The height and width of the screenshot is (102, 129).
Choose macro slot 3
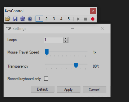pyautogui.click(x=54, y=19)
